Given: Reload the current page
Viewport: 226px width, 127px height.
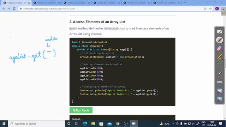Looking at the screenshot, I should (14, 8).
